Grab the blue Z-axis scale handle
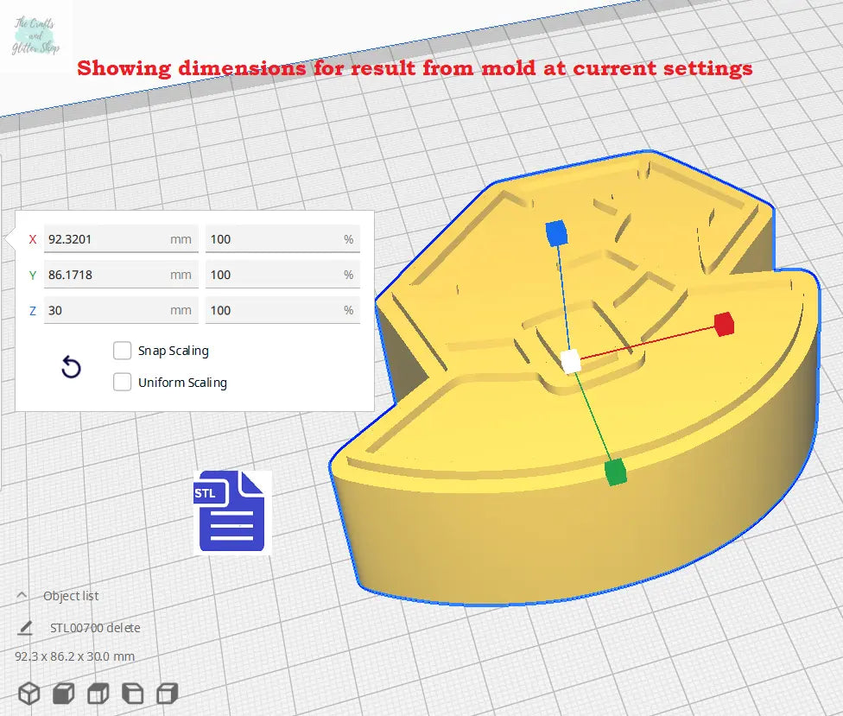This screenshot has height=716, width=843. pyautogui.click(x=556, y=231)
